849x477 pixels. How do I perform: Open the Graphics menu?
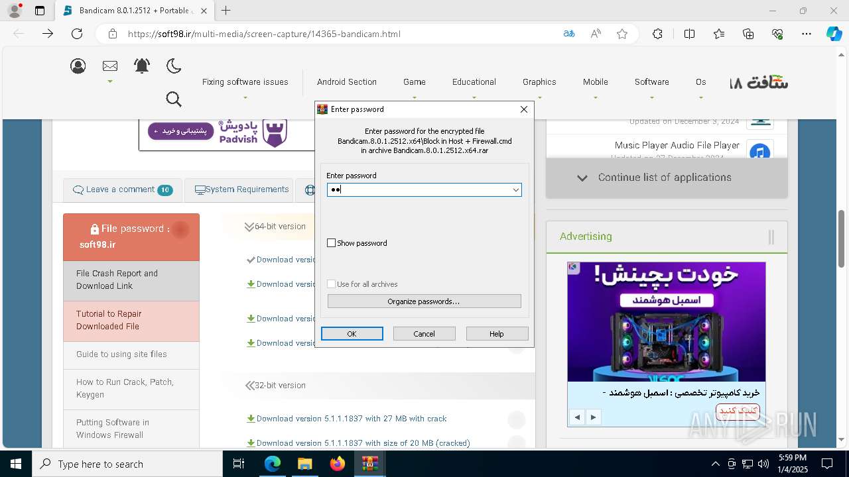click(539, 82)
